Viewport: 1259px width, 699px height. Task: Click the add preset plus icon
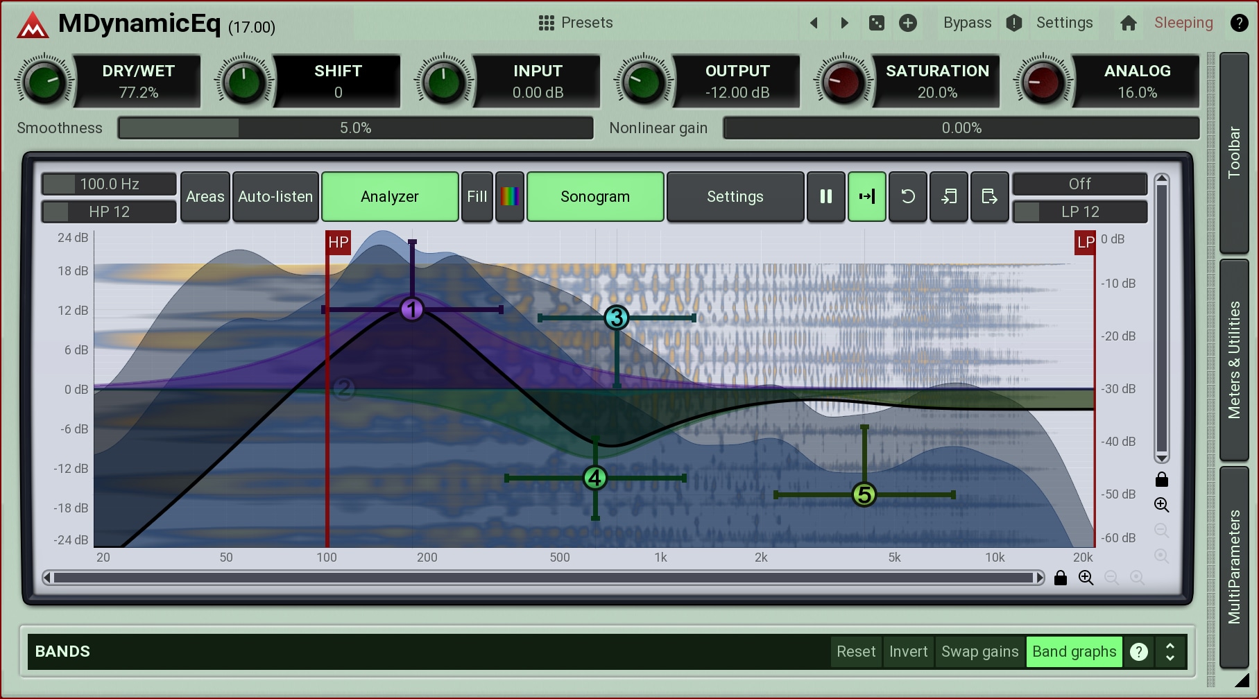coord(907,23)
